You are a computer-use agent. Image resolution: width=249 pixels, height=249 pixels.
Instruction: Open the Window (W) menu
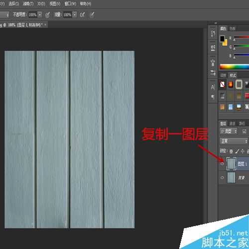70,4
